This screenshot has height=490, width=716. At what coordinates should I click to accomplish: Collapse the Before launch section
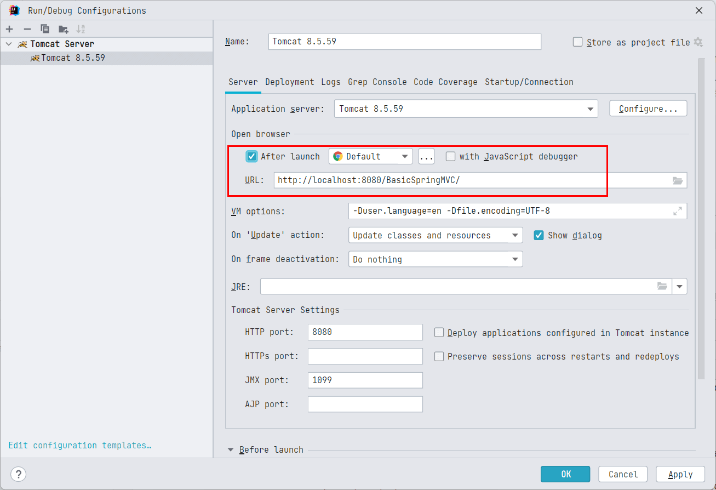point(231,449)
